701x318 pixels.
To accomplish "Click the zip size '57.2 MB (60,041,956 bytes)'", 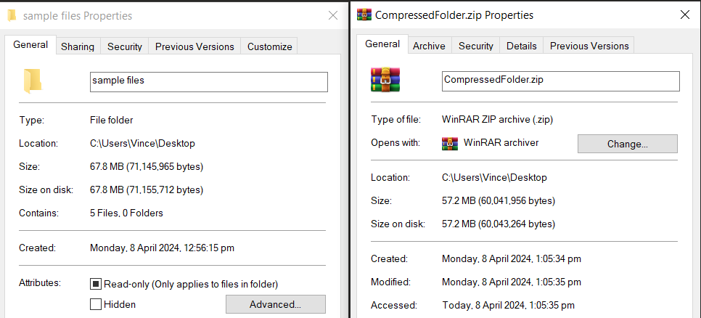I will 499,201.
